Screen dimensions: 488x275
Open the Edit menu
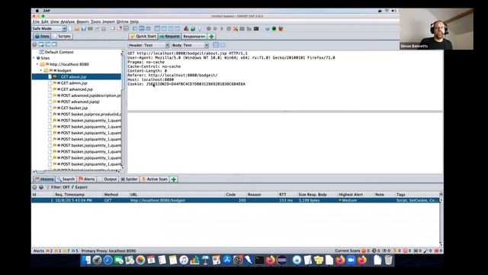45,22
